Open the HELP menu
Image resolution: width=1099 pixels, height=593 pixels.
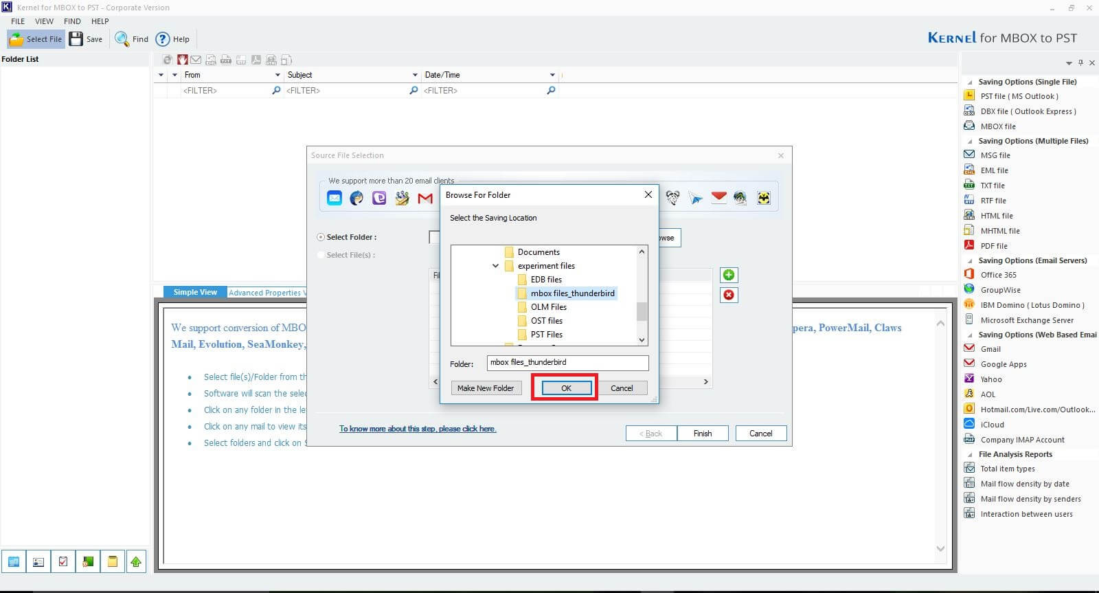[100, 21]
